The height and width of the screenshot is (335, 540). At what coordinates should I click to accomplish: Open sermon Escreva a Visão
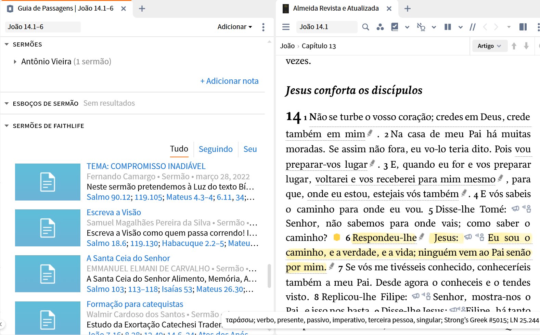(x=114, y=212)
